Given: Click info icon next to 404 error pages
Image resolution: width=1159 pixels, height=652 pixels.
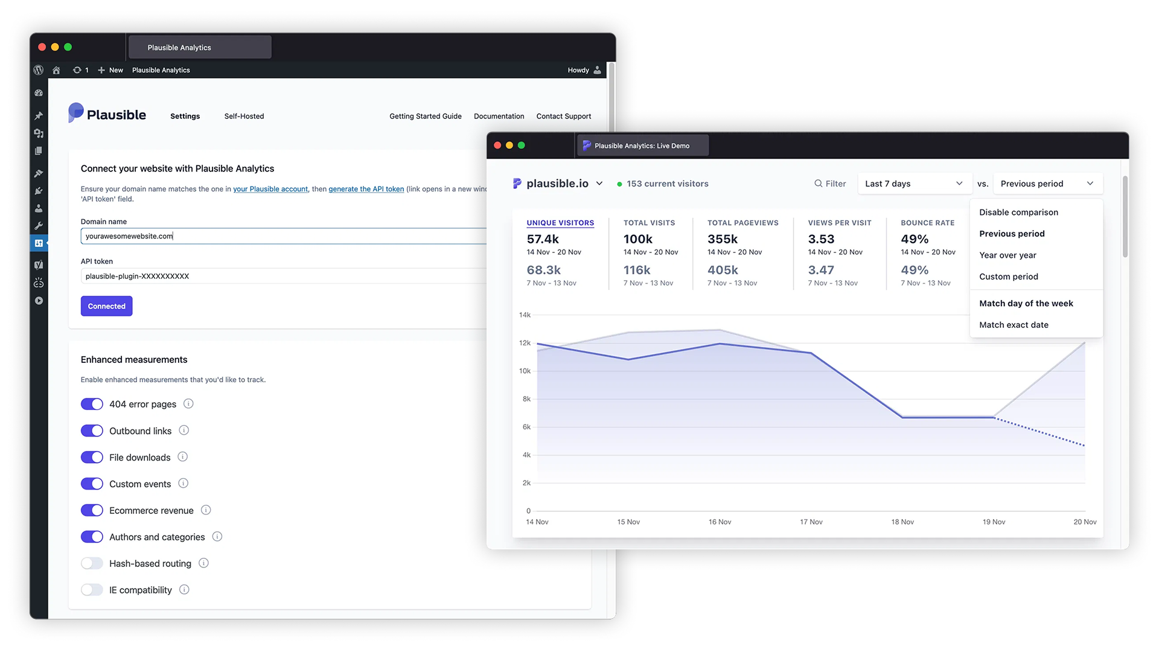Looking at the screenshot, I should click(188, 404).
